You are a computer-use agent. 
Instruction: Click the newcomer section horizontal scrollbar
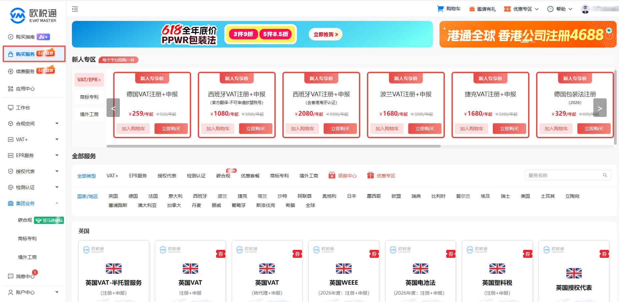pos(274,146)
